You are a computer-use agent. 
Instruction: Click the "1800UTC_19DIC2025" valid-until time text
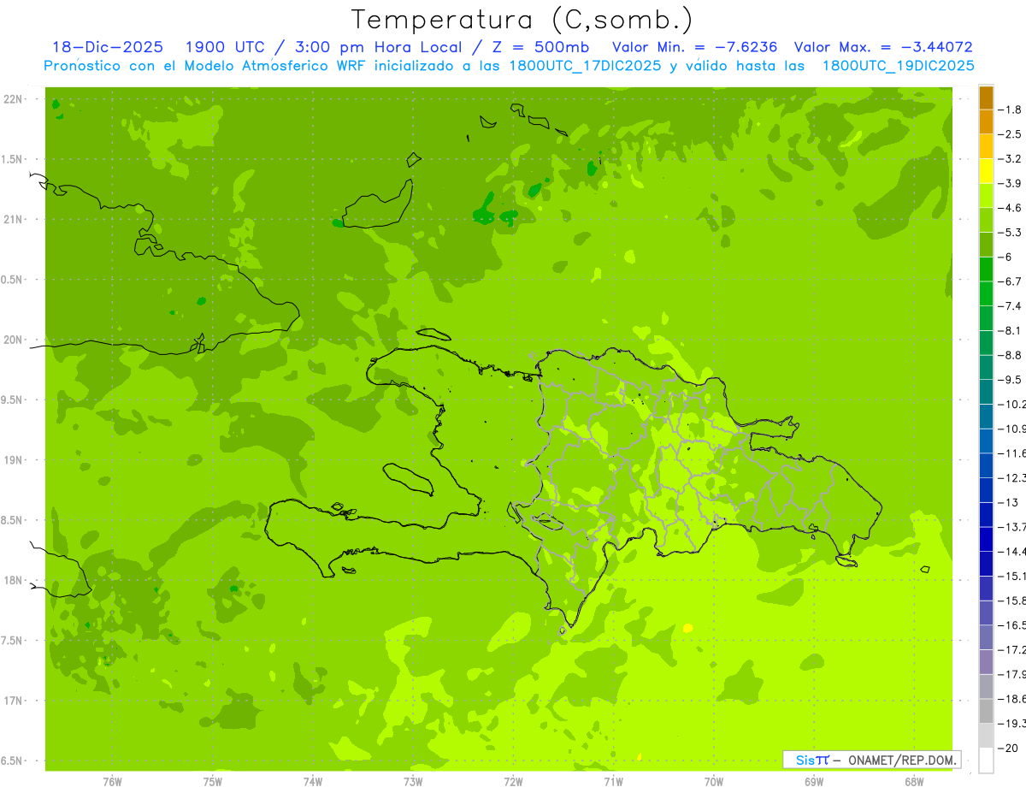(898, 66)
